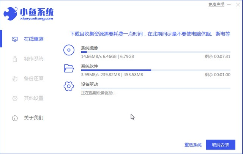Click the 系统镜像 label
The height and width of the screenshot is (154, 243).
click(90, 48)
